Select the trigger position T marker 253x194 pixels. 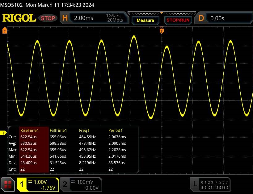(162, 30)
